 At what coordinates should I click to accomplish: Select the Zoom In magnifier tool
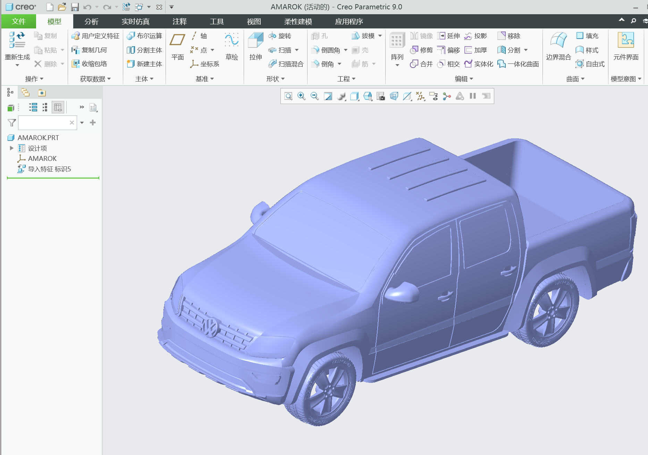click(x=301, y=96)
